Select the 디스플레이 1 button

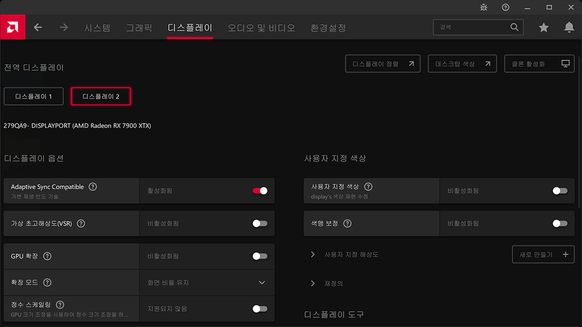tap(34, 97)
